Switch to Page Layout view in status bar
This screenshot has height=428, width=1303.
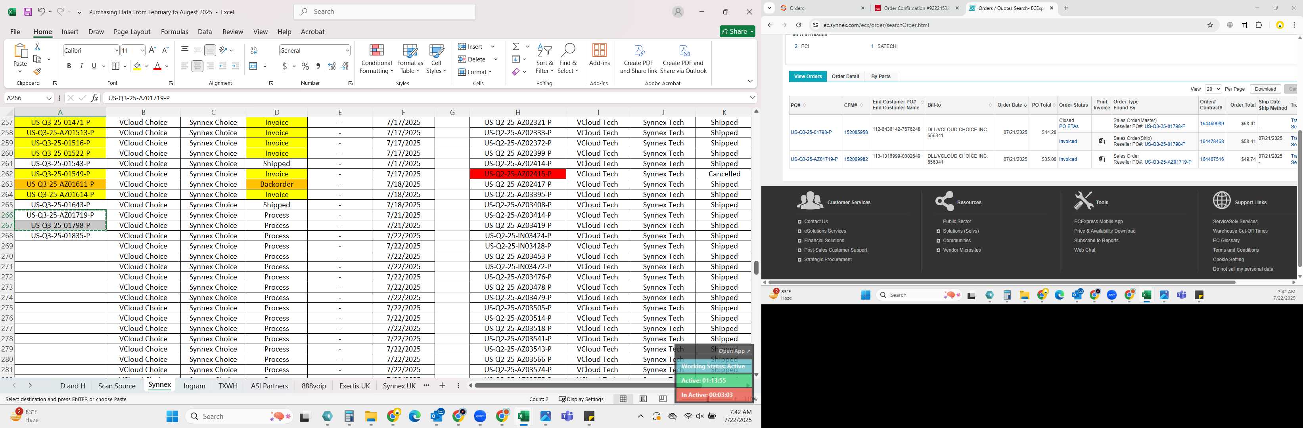click(x=643, y=399)
